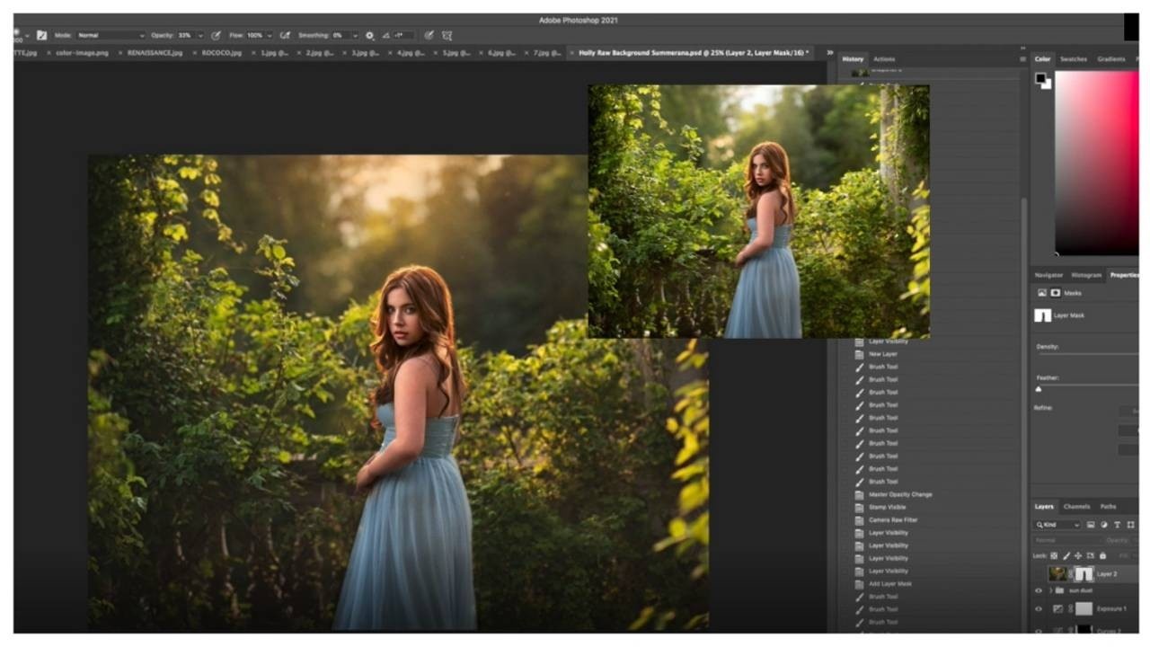Image resolution: width=1150 pixels, height=647 pixels.
Task: Select Camera Raw Filter history state
Action: click(x=892, y=520)
